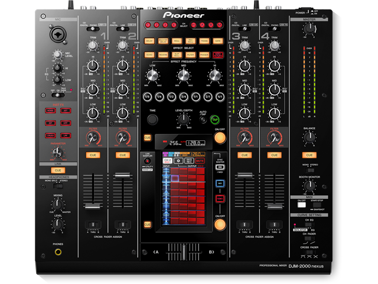Toggle the beat effect ON/OFF button
Viewport: 378px width, 284px height.
(x=220, y=138)
